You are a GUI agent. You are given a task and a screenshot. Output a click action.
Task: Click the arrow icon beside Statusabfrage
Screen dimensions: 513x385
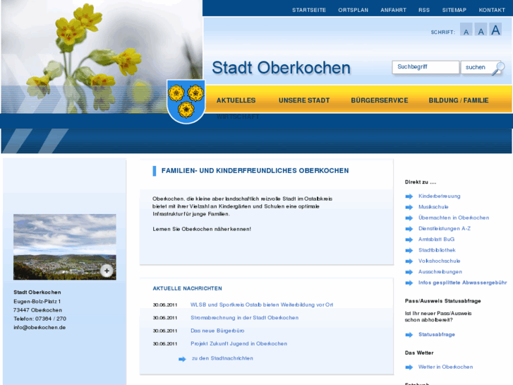[409, 335]
